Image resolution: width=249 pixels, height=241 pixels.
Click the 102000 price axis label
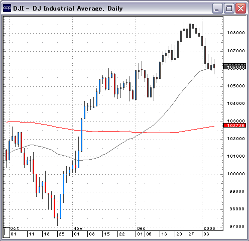236,139
